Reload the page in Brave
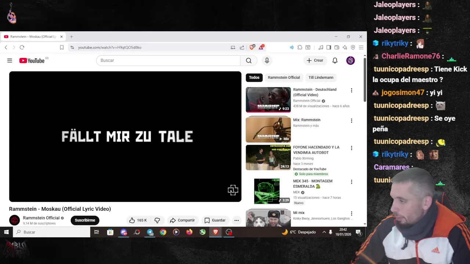 tap(22, 47)
